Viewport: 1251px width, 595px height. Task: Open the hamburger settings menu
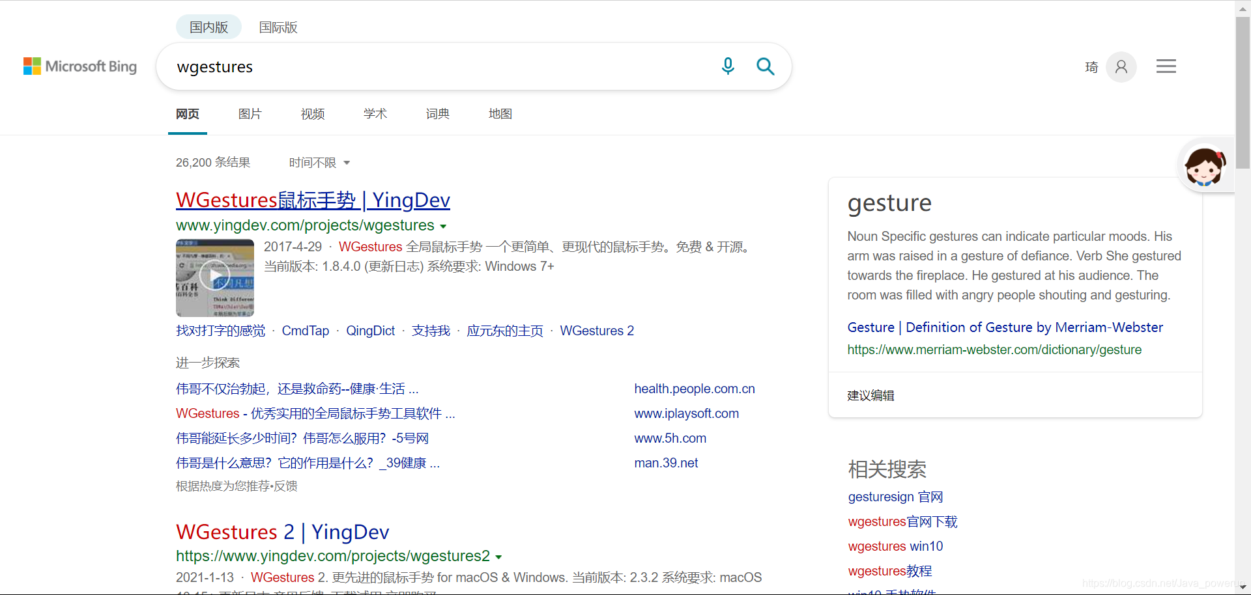[x=1166, y=66]
